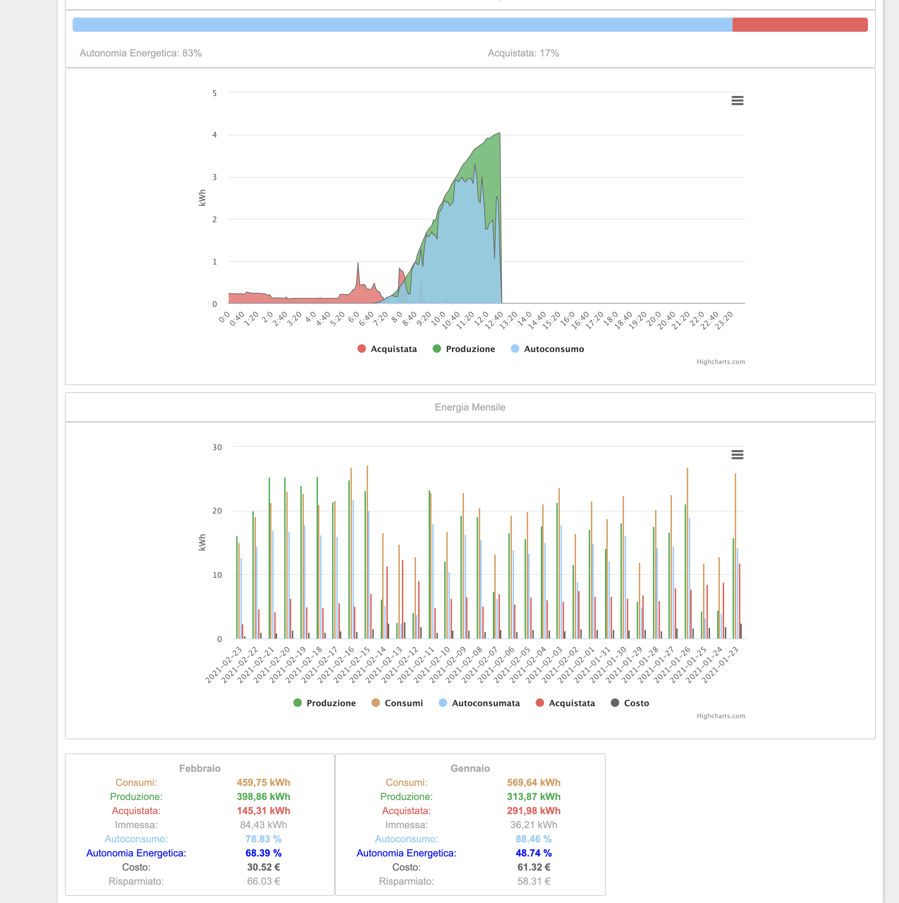Click Highcharts.com link under the monthly chart
Screen dimensions: 899x903
click(721, 716)
